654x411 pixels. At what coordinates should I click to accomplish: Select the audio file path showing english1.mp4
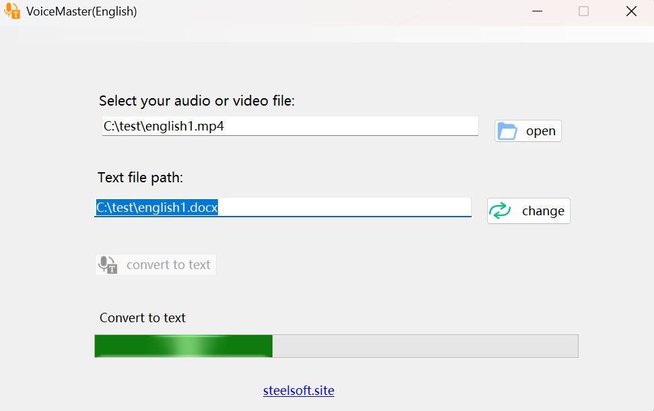click(x=289, y=126)
